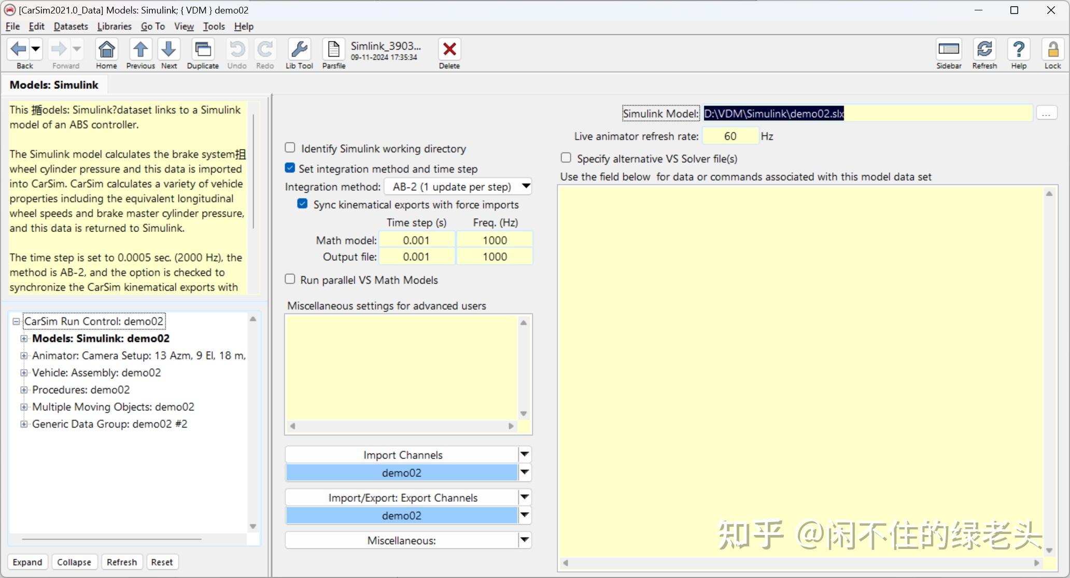This screenshot has width=1070, height=578.
Task: Open the Import Channels dropdown arrow
Action: click(x=525, y=455)
